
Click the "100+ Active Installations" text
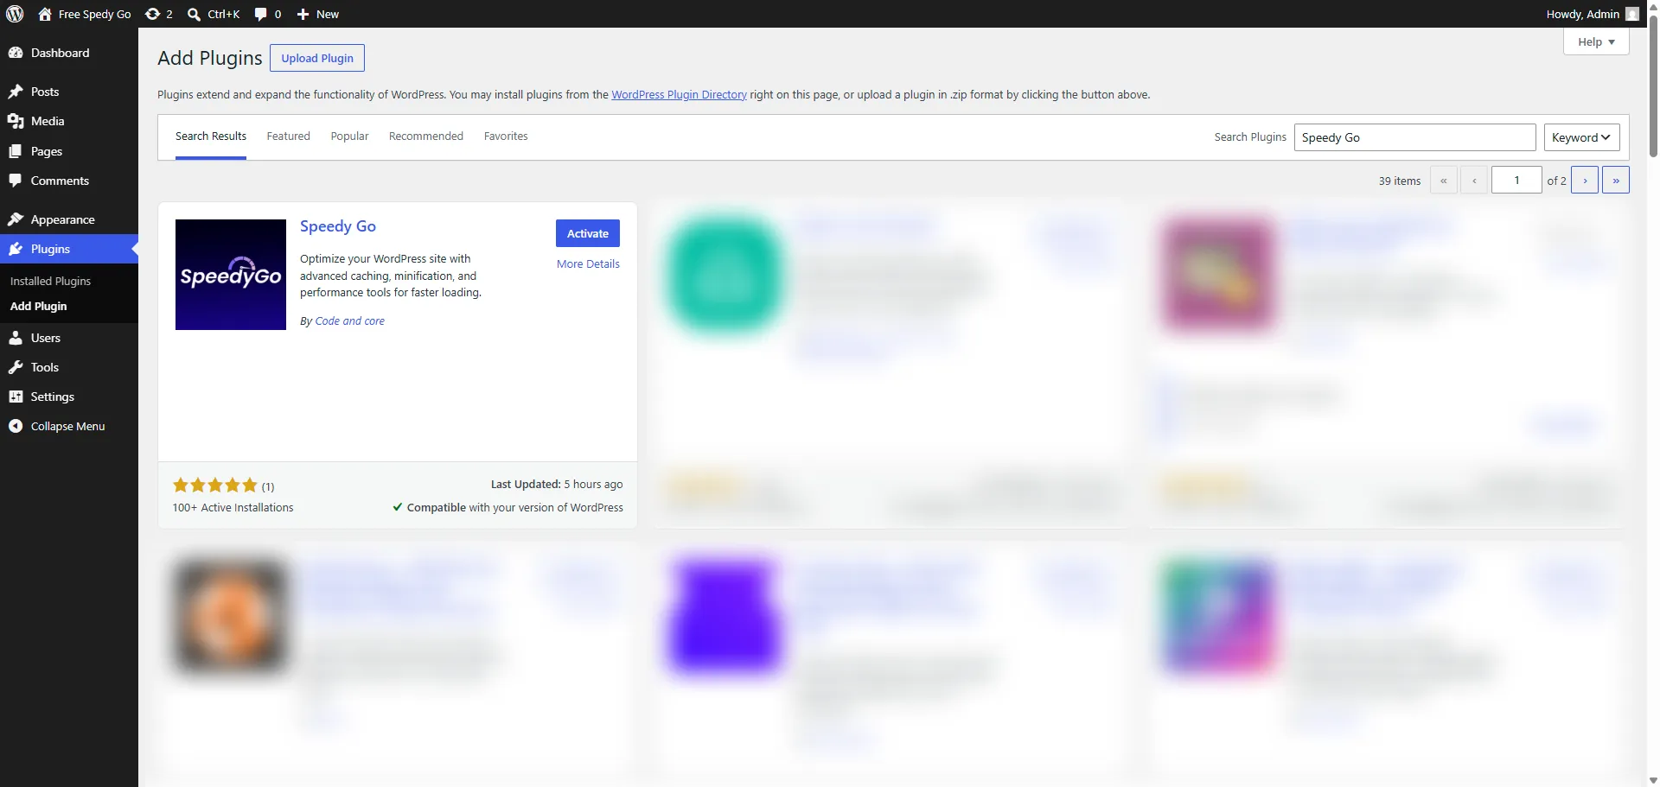233,508
